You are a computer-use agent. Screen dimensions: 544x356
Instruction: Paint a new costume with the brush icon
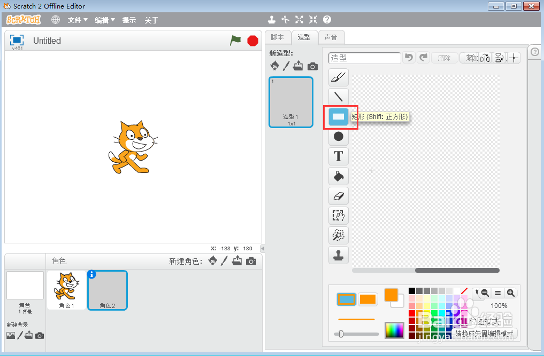286,66
